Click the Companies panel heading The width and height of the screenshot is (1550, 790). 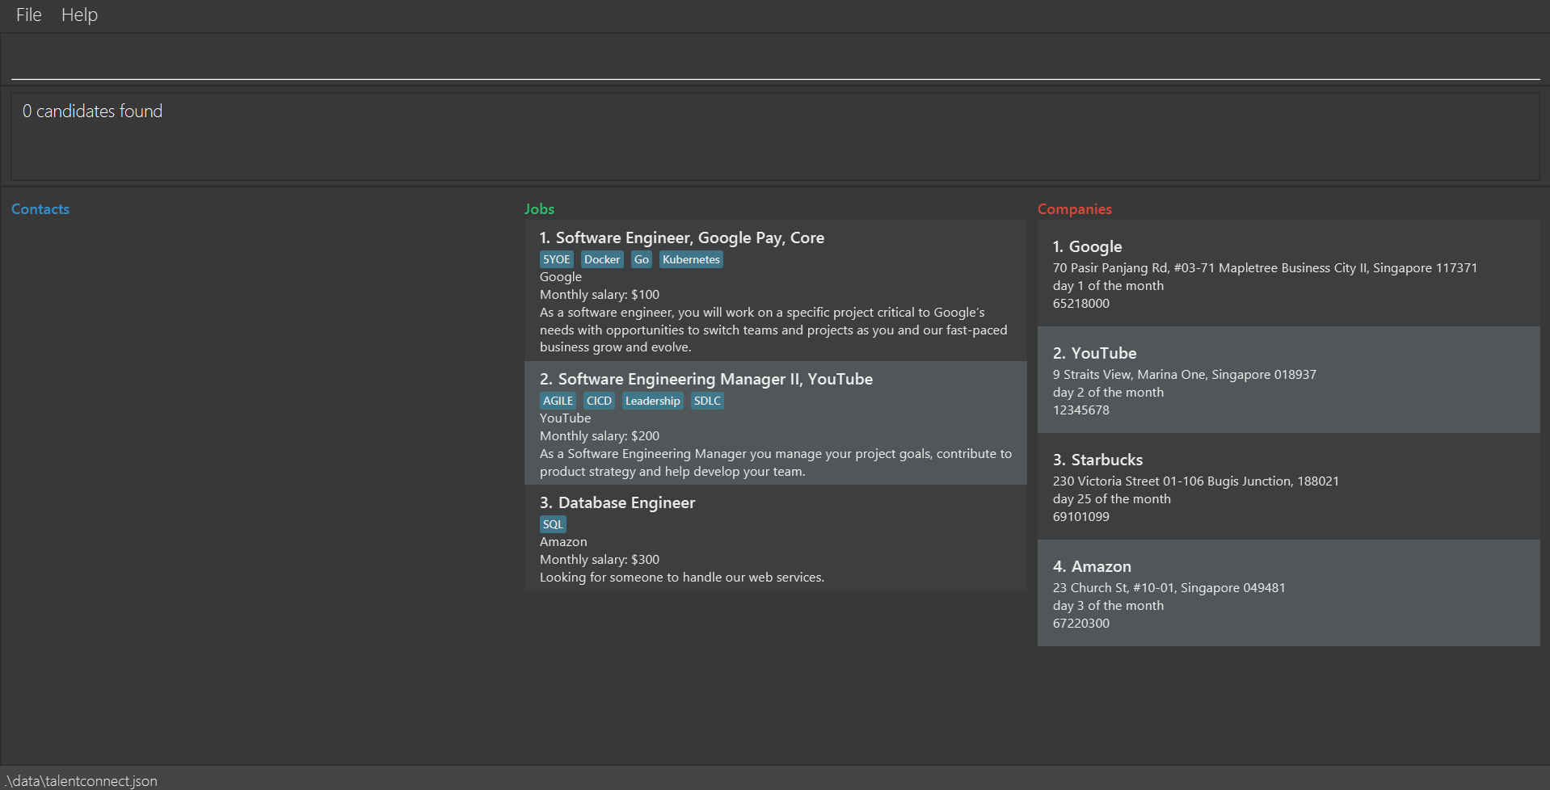coord(1075,209)
